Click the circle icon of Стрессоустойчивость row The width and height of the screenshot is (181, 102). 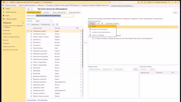pyautogui.click(x=31, y=93)
